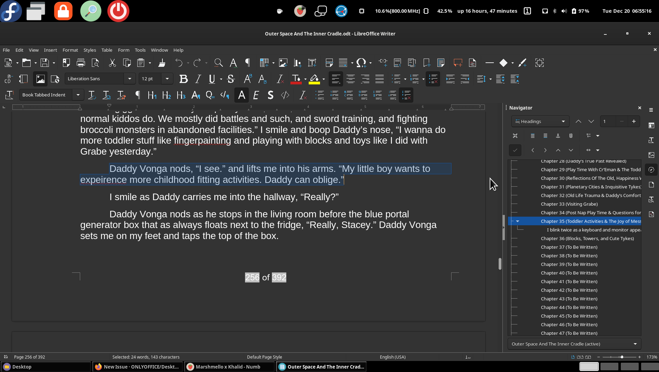
Task: Open Find & Replace from the toolbar
Action: 219,63
